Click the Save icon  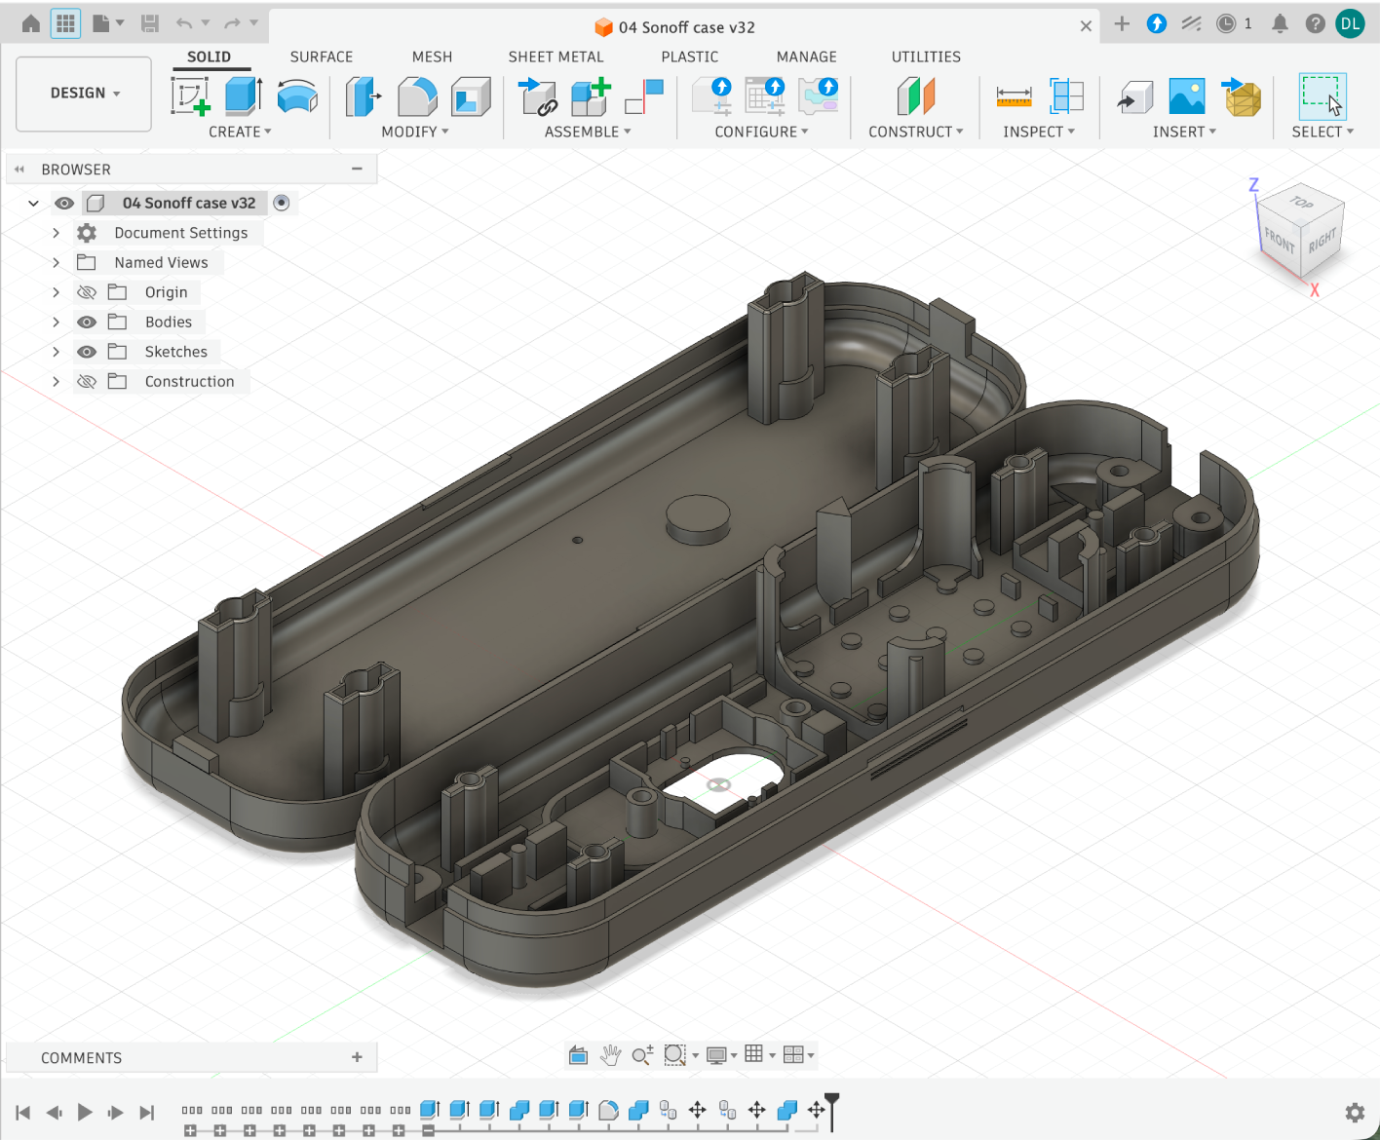pos(149,23)
